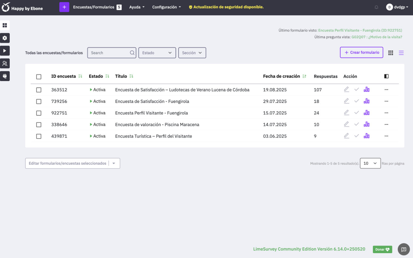The image size is (413, 258).
Task: Open column selector icon in table header
Action: click(x=386, y=76)
